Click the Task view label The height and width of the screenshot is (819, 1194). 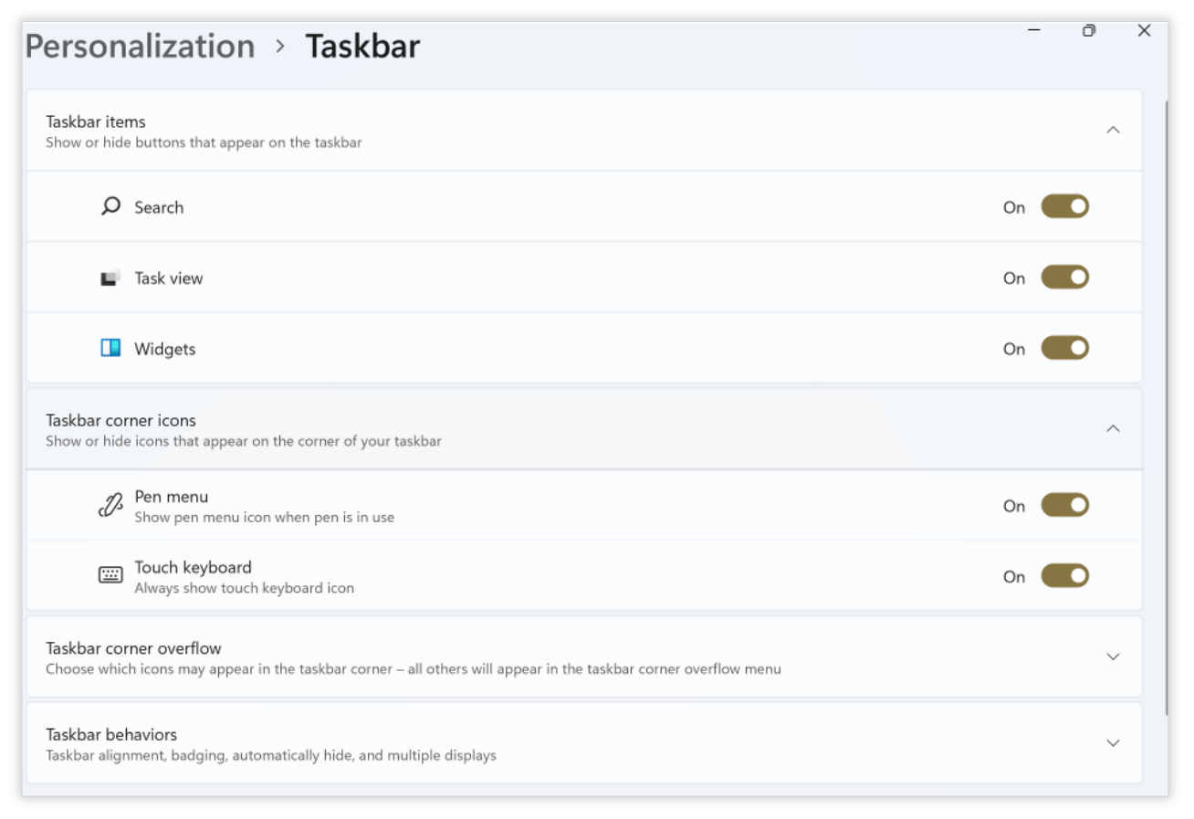(x=169, y=278)
